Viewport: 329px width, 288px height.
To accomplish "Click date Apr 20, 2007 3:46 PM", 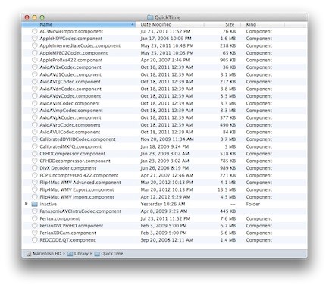I will [165, 60].
